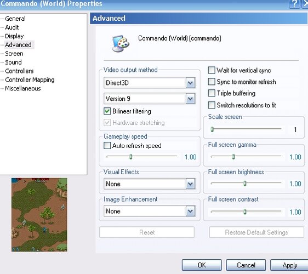This screenshot has width=308, height=274.
Task: Click the Scale screen value 1
Action: [x=295, y=130]
